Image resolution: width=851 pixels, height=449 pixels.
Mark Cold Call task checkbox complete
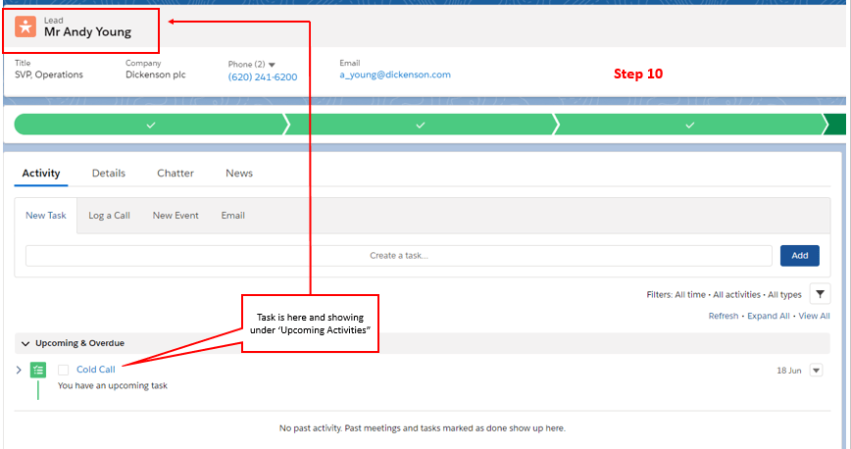[64, 370]
